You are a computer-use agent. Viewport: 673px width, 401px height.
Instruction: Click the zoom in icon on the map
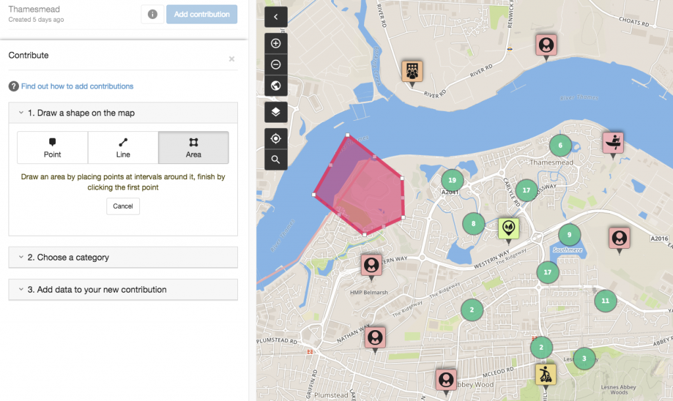[275, 43]
